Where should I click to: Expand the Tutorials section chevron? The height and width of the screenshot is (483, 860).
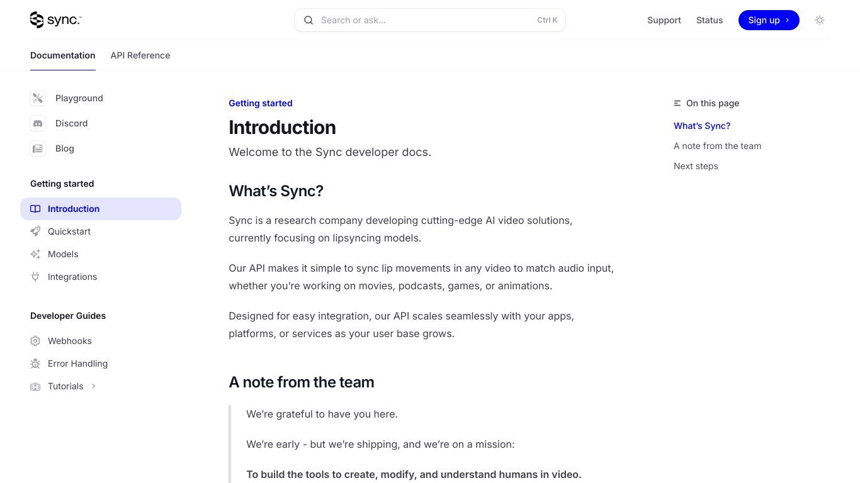point(93,386)
